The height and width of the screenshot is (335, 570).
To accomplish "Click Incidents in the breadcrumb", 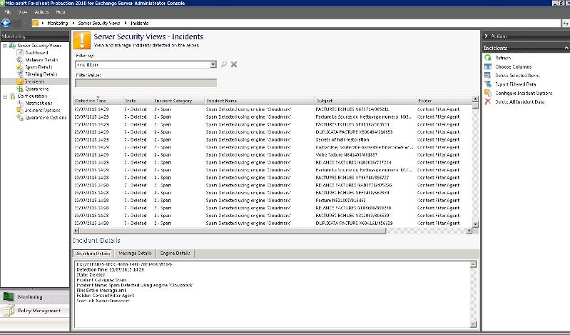I will point(140,23).
